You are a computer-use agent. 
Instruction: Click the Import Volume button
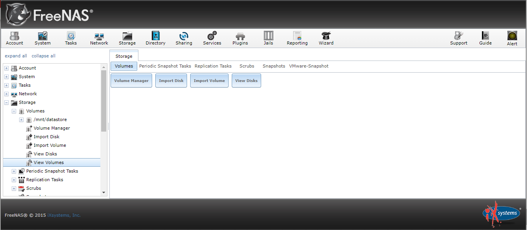pos(209,80)
